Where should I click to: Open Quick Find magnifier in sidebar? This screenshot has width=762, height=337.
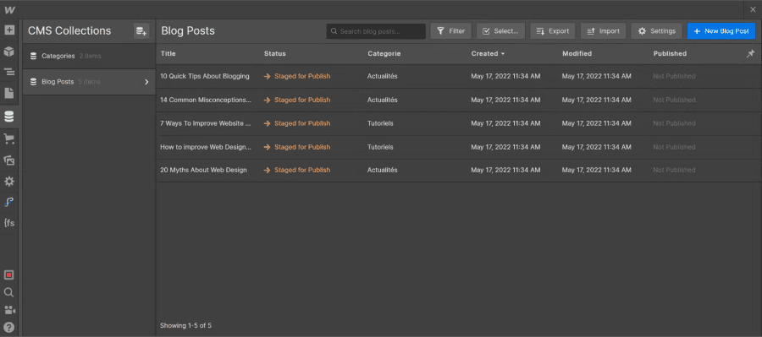pos(9,292)
